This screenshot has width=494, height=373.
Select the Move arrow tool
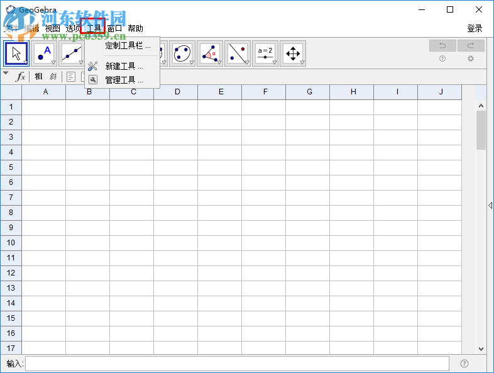(16, 53)
